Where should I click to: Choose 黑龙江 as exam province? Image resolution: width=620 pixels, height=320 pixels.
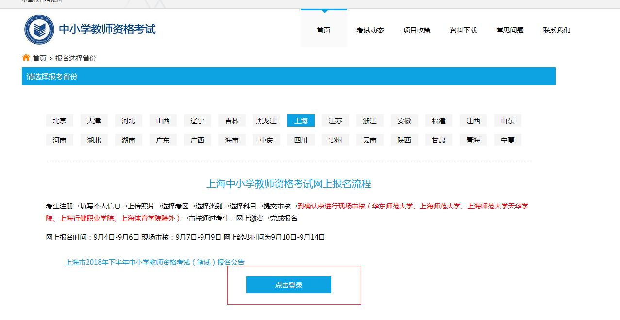tap(267, 121)
